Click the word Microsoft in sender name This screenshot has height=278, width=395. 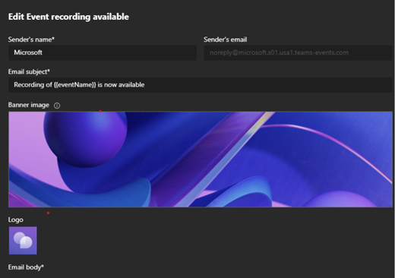coord(28,52)
